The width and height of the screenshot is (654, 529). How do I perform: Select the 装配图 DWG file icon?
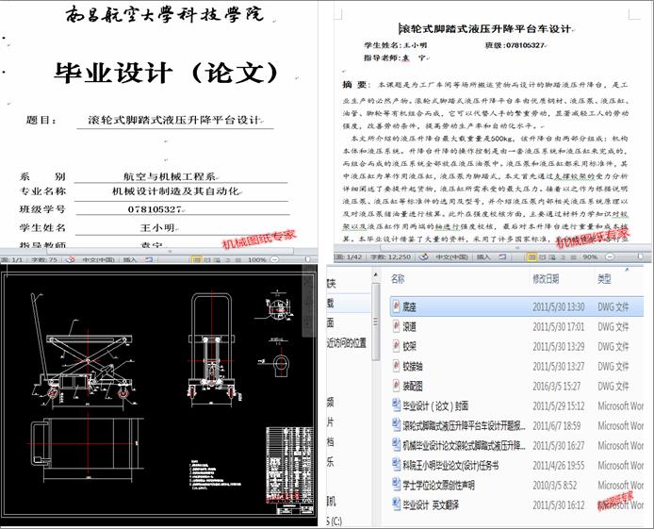click(x=396, y=386)
